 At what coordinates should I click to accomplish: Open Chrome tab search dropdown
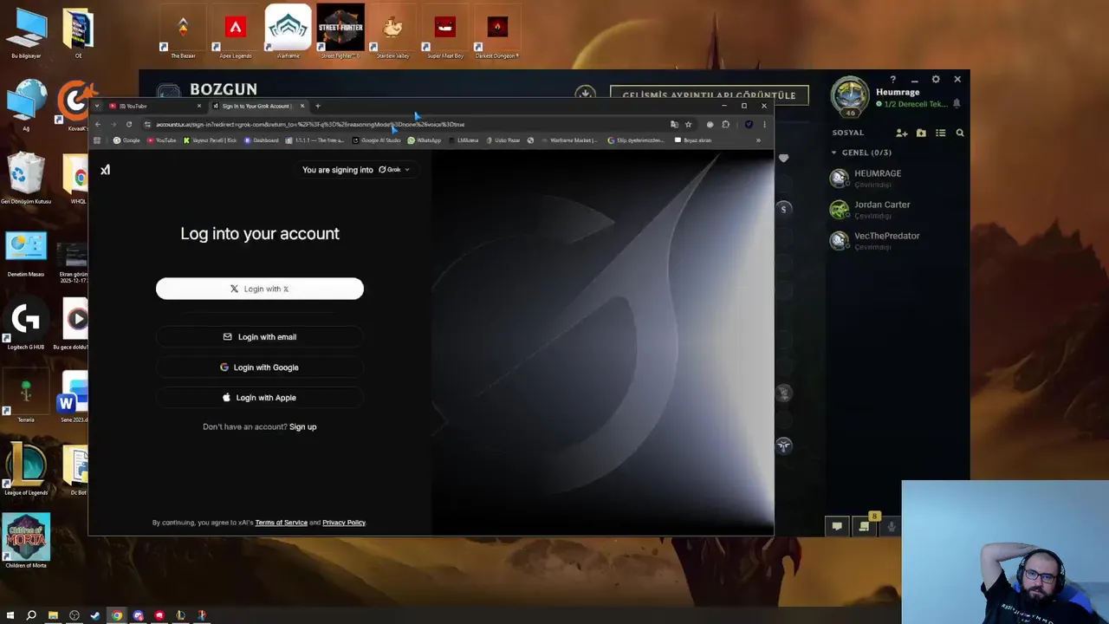(97, 106)
